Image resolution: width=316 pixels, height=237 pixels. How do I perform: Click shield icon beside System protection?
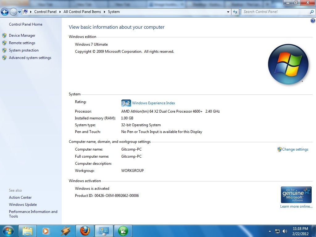click(4, 50)
